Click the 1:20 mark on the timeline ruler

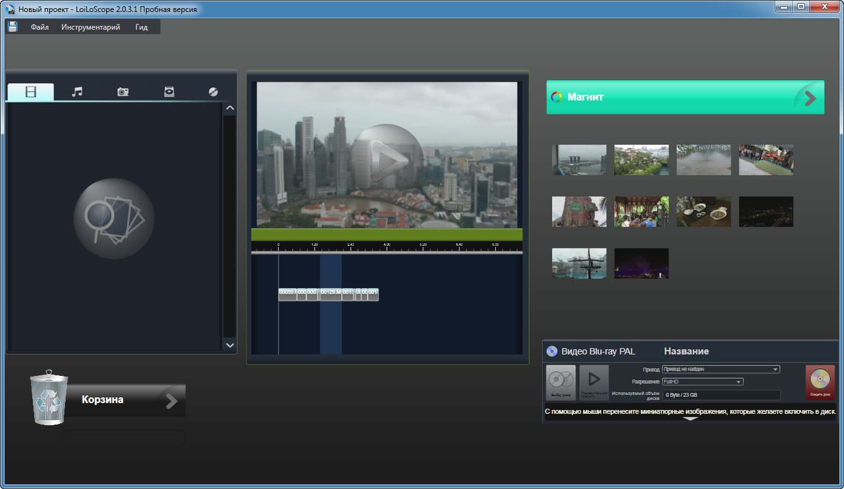click(315, 247)
